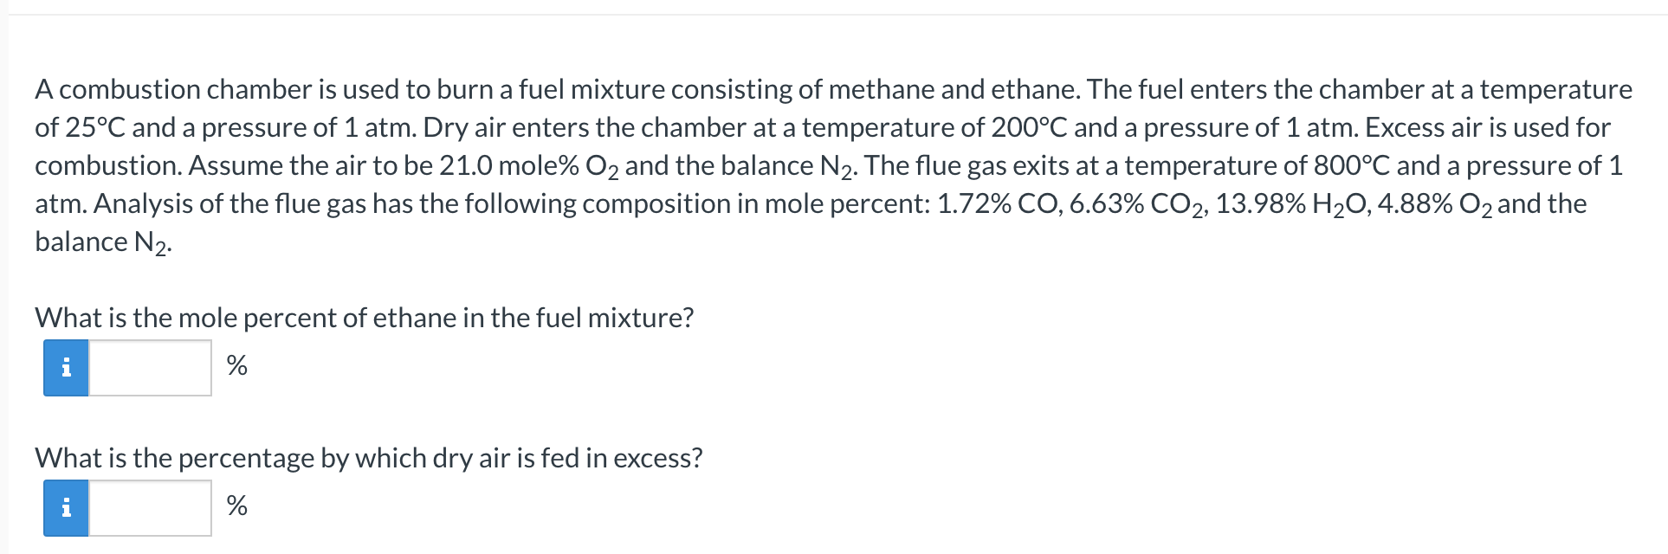Viewport: 1668px width, 554px height.
Task: Click the info icon beside the ethane answer box
Action: 66,368
